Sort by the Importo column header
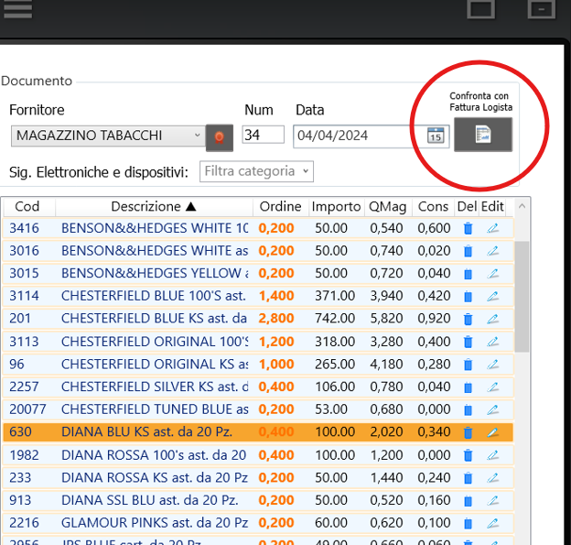Image resolution: width=571 pixels, height=545 pixels. (336, 207)
